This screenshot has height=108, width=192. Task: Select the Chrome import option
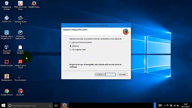click(x=74, y=46)
